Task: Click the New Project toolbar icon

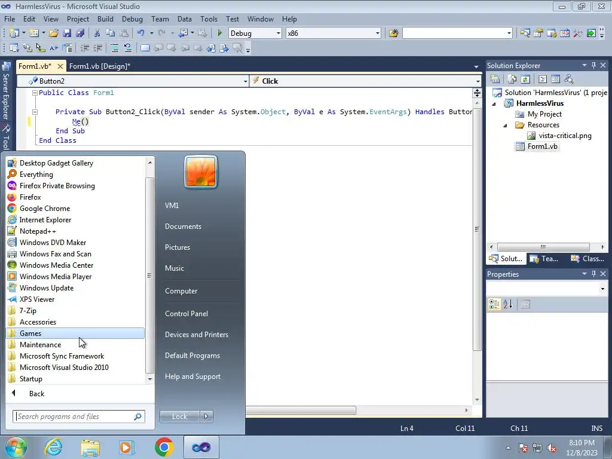Action: 14,33
